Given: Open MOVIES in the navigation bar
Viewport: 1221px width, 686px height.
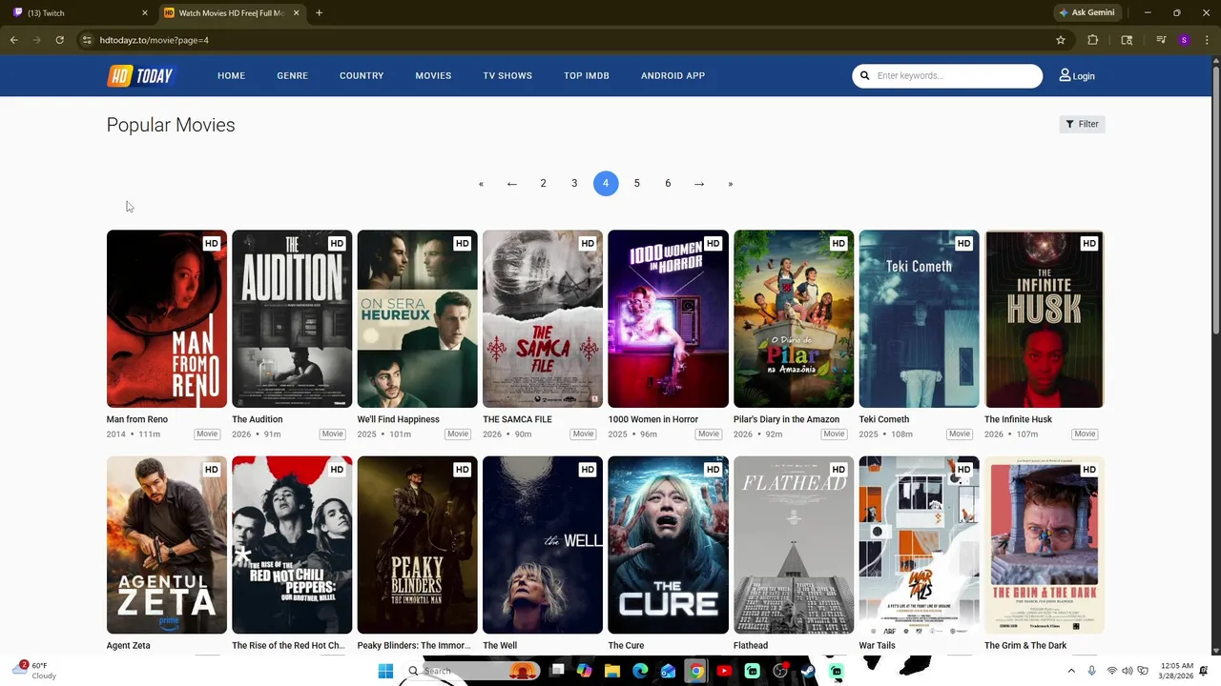Looking at the screenshot, I should pyautogui.click(x=433, y=75).
